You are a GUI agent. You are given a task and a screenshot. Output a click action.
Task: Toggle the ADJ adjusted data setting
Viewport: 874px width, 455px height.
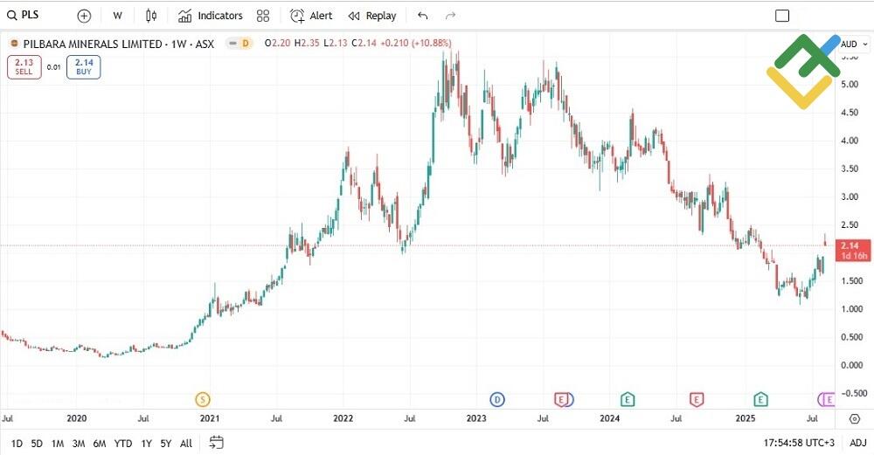pyautogui.click(x=858, y=443)
